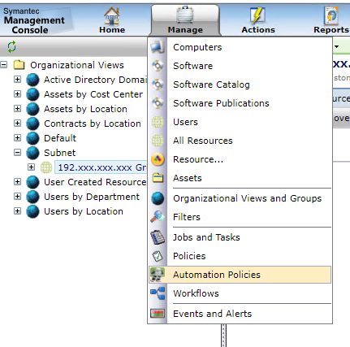Open Organizational Views and Groups entry
The width and height of the screenshot is (350, 347).
point(248,198)
